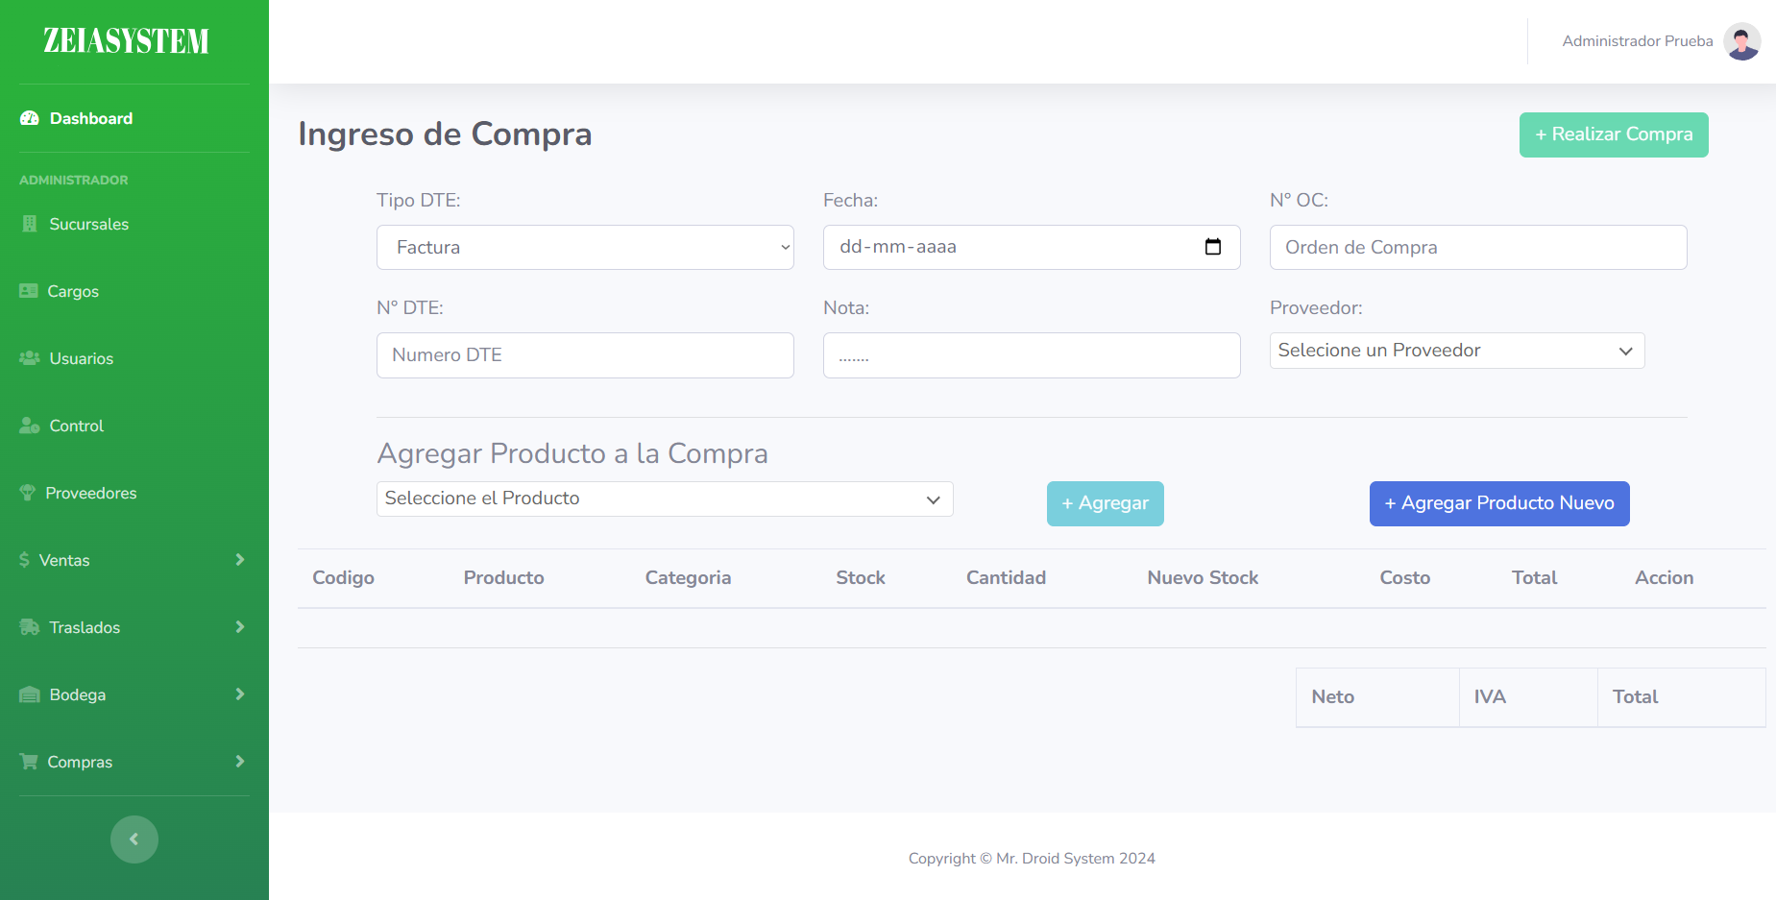Click the Realizar Compra button

click(1613, 134)
